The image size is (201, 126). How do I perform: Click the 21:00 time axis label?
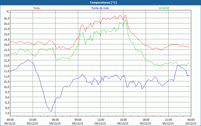pos(168,120)
